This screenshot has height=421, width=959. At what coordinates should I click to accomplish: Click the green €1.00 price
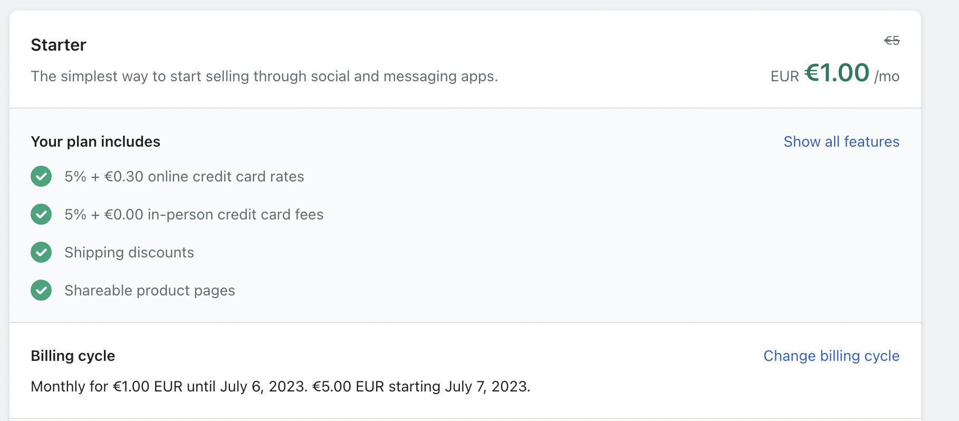pyautogui.click(x=837, y=73)
